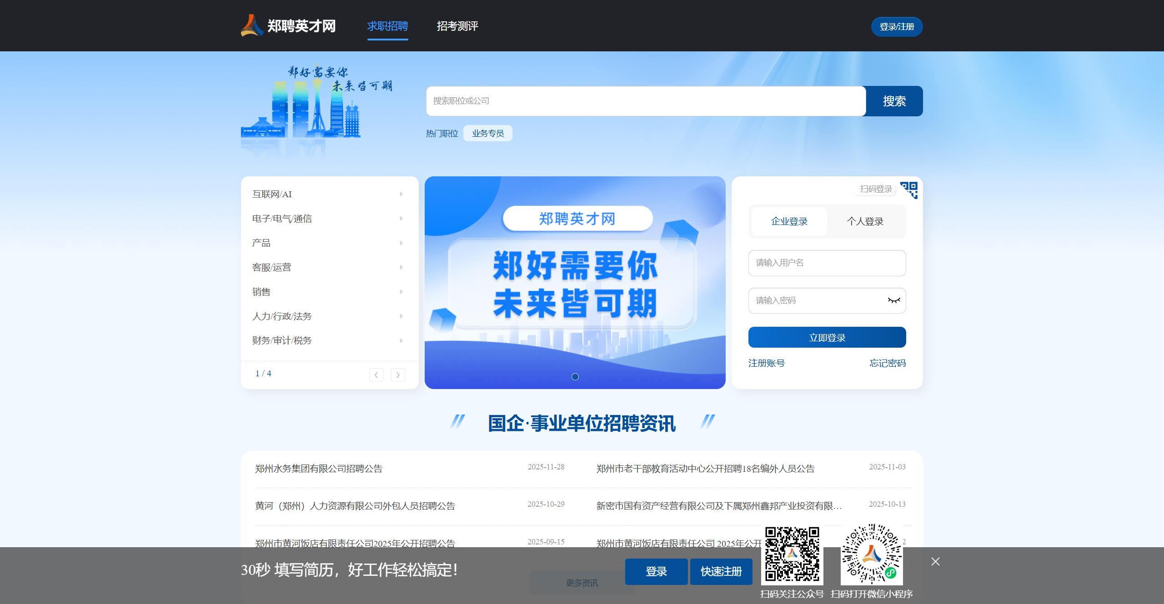Image resolution: width=1164 pixels, height=604 pixels.
Task: Open the 求职招聘 navigation tab
Action: 387,26
